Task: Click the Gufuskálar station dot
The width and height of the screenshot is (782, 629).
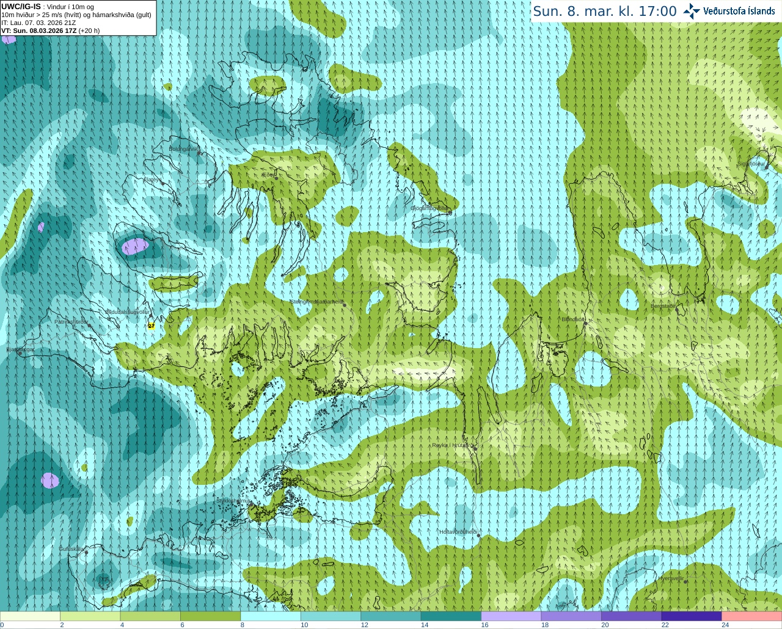Action: 87,553
